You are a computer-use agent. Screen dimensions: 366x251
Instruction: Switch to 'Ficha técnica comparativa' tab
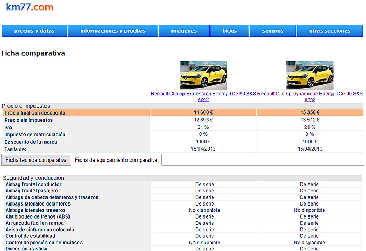coord(36,160)
